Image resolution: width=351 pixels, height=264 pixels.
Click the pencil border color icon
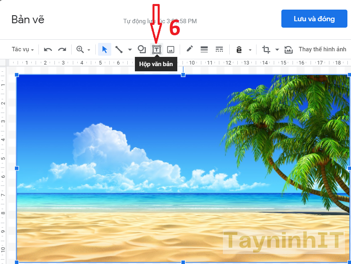click(190, 49)
